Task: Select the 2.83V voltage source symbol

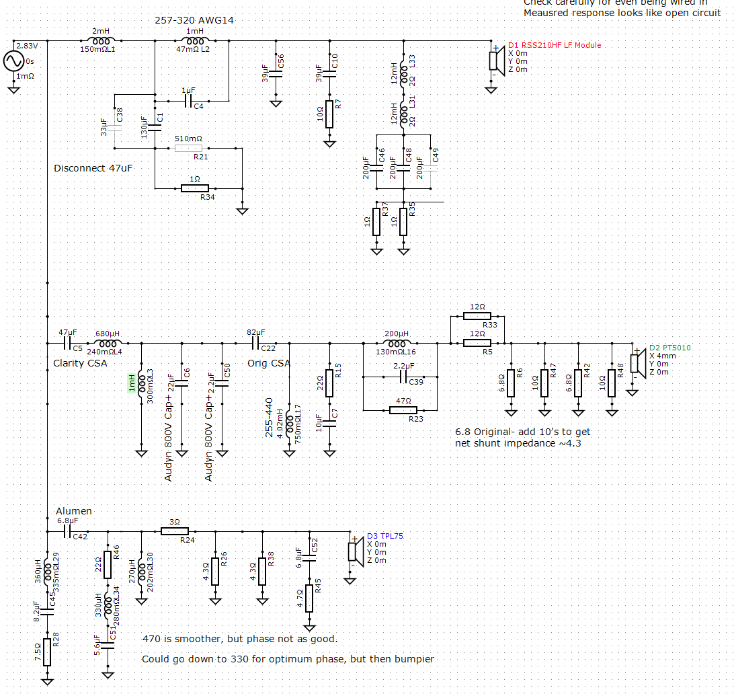Action: [x=13, y=61]
